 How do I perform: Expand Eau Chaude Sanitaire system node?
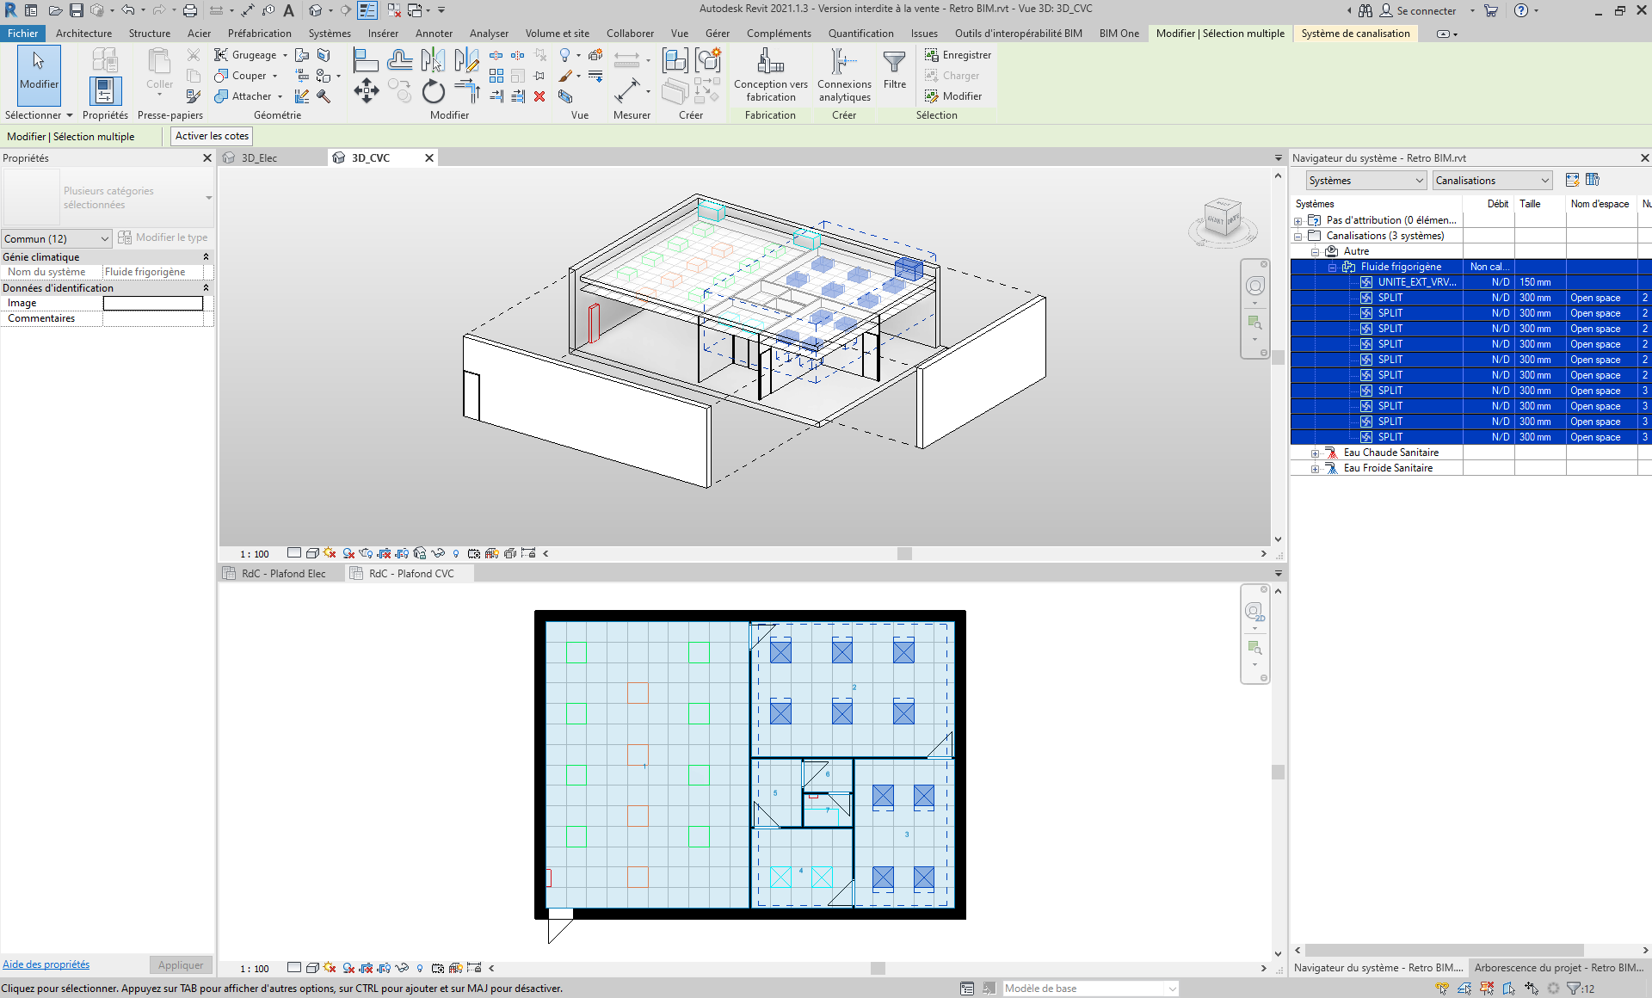pos(1315,453)
